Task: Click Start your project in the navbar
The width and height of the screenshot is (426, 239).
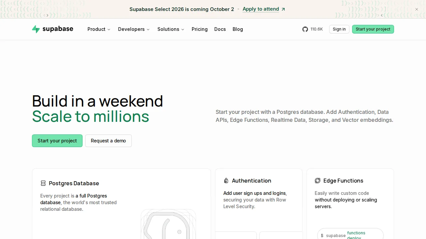Action: point(373,29)
